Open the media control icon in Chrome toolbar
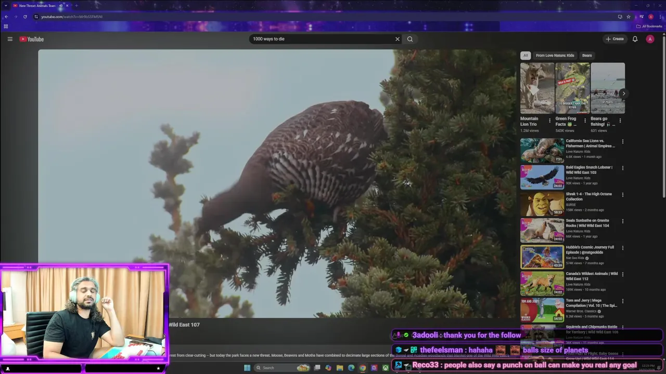The image size is (666, 374). tap(642, 17)
